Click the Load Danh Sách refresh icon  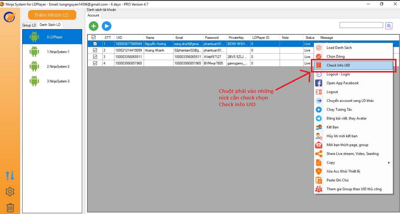point(319,48)
